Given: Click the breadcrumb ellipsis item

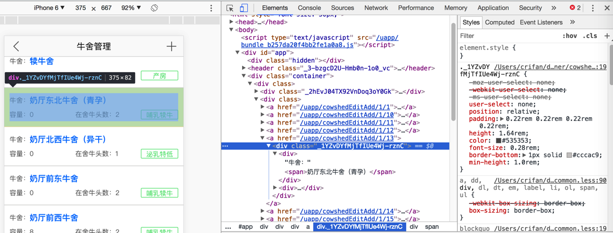Looking at the screenshot, I should [x=228, y=226].
